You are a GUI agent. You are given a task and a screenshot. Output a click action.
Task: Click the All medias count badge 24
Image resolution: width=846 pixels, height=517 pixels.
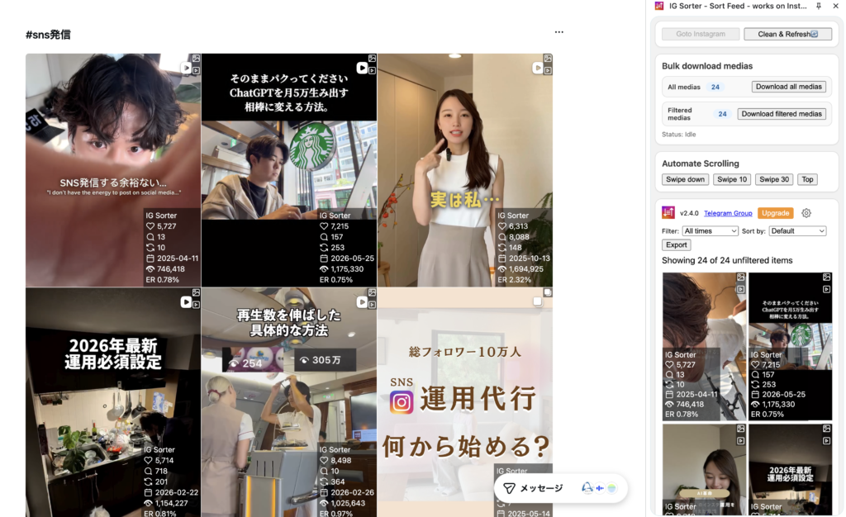point(715,87)
